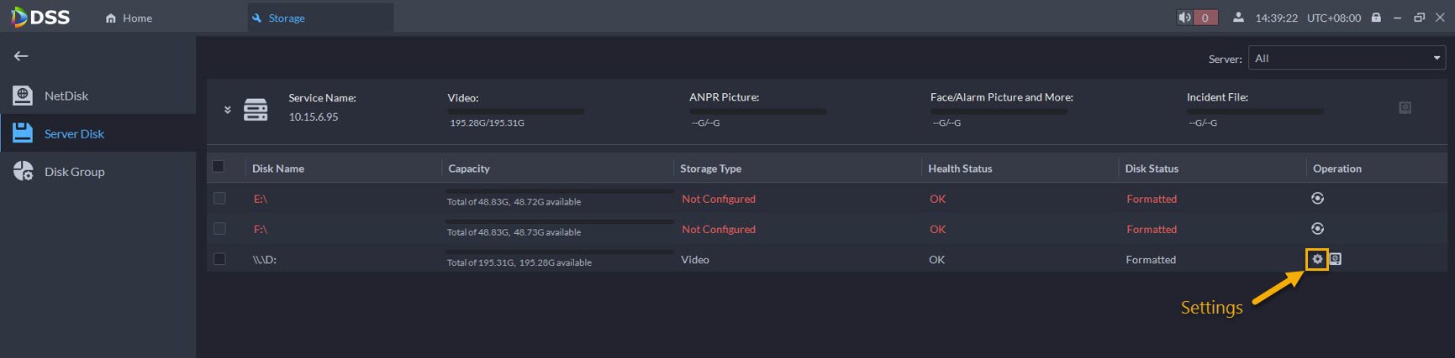Click the format icon for disk E:\
The height and width of the screenshot is (358, 1455).
click(x=1317, y=199)
